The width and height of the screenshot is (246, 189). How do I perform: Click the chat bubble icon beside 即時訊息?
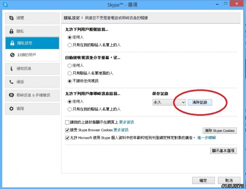(x=11, y=95)
